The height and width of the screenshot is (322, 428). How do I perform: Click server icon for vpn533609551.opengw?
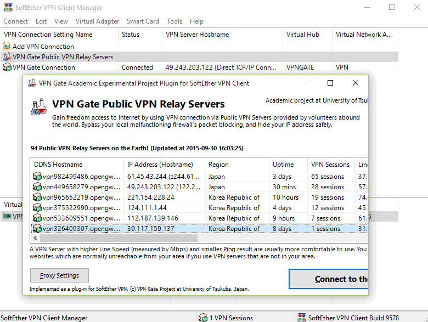(37, 218)
